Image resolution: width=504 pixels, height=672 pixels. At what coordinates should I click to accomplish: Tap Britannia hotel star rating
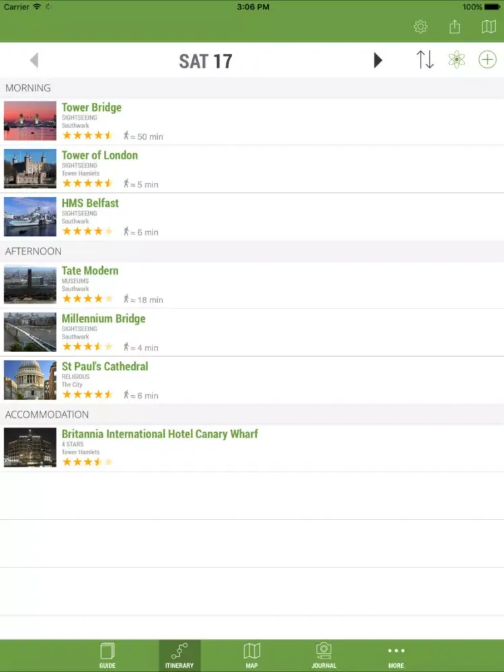coord(87,462)
